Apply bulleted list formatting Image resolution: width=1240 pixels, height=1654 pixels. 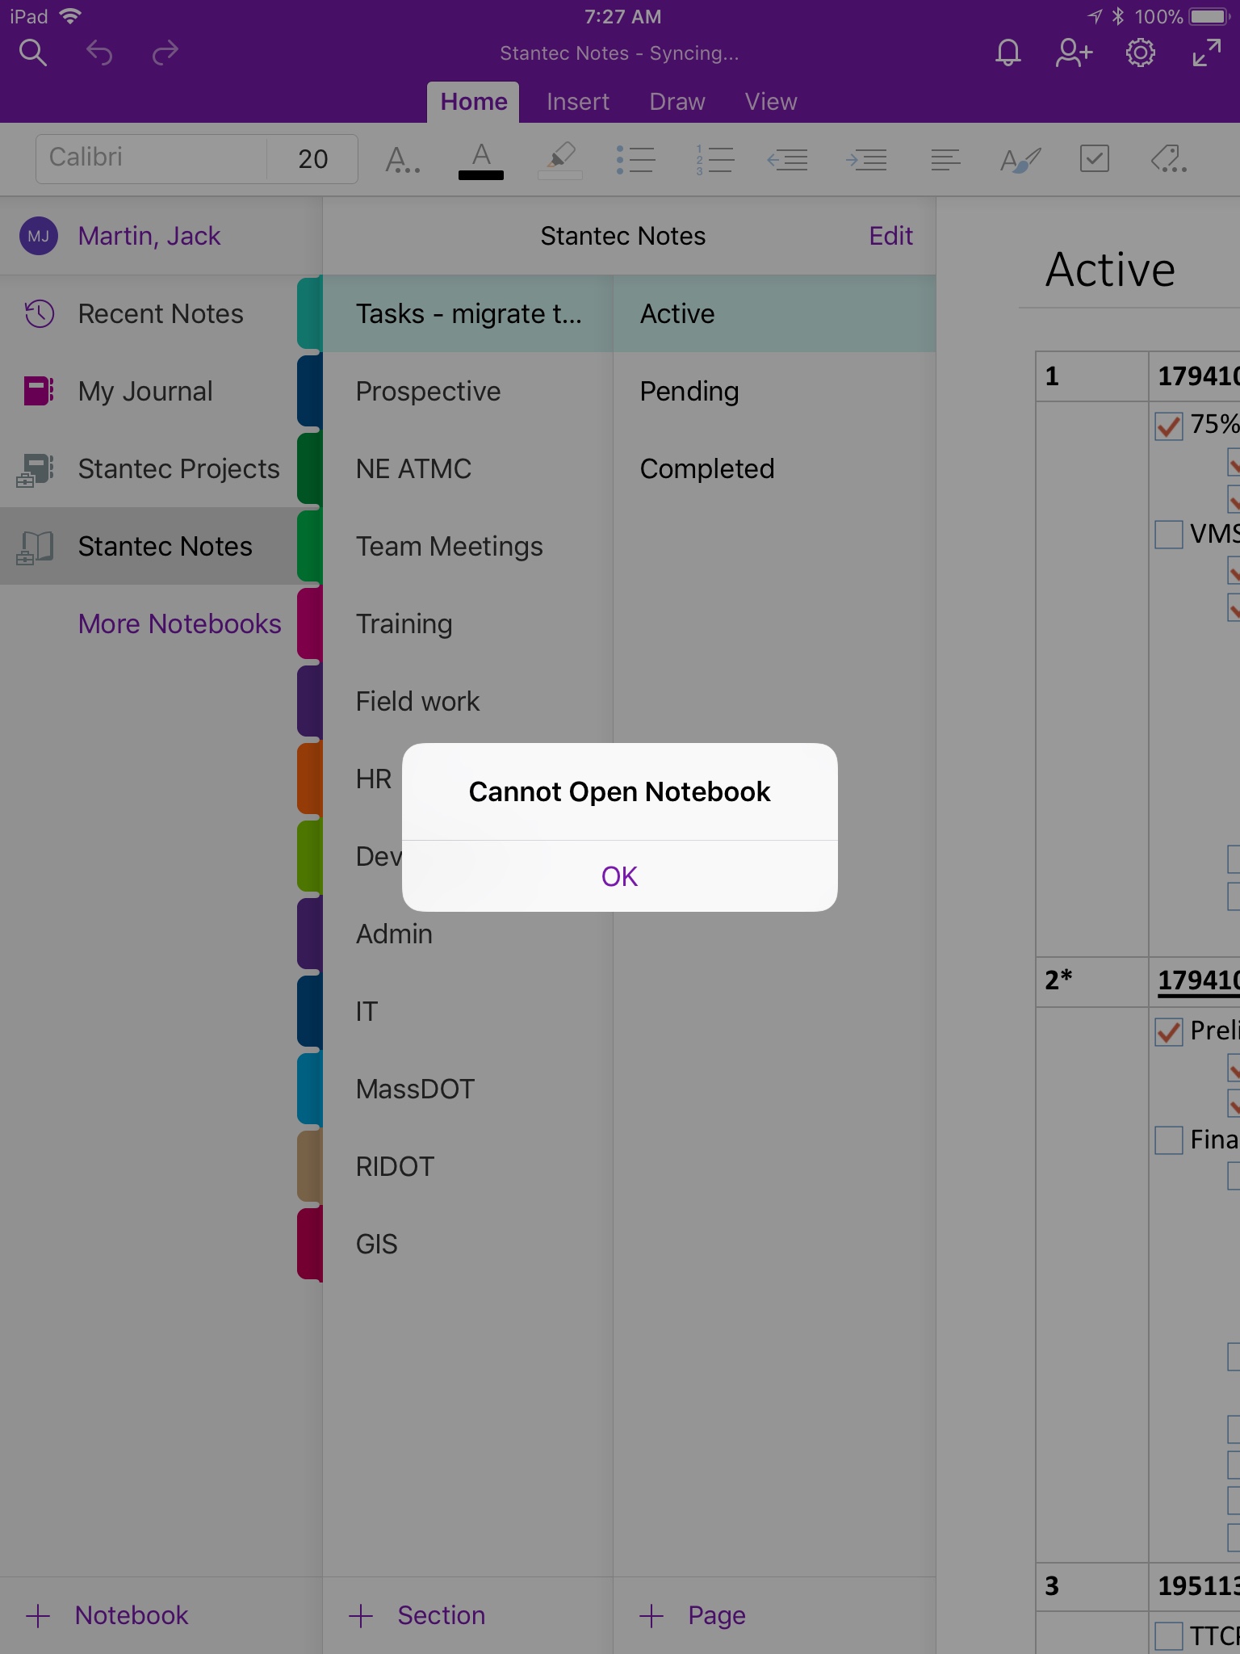coord(635,159)
